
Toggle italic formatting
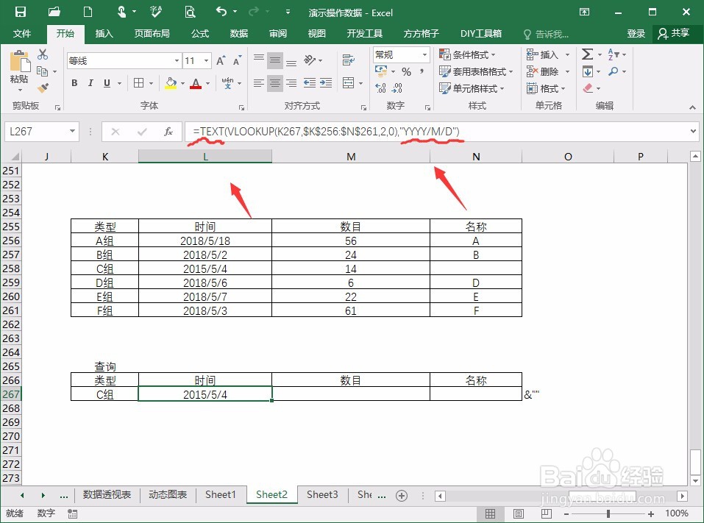(x=90, y=83)
